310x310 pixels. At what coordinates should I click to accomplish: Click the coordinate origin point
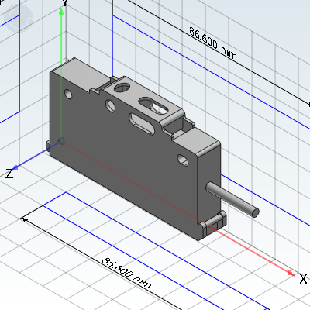[x=61, y=141]
